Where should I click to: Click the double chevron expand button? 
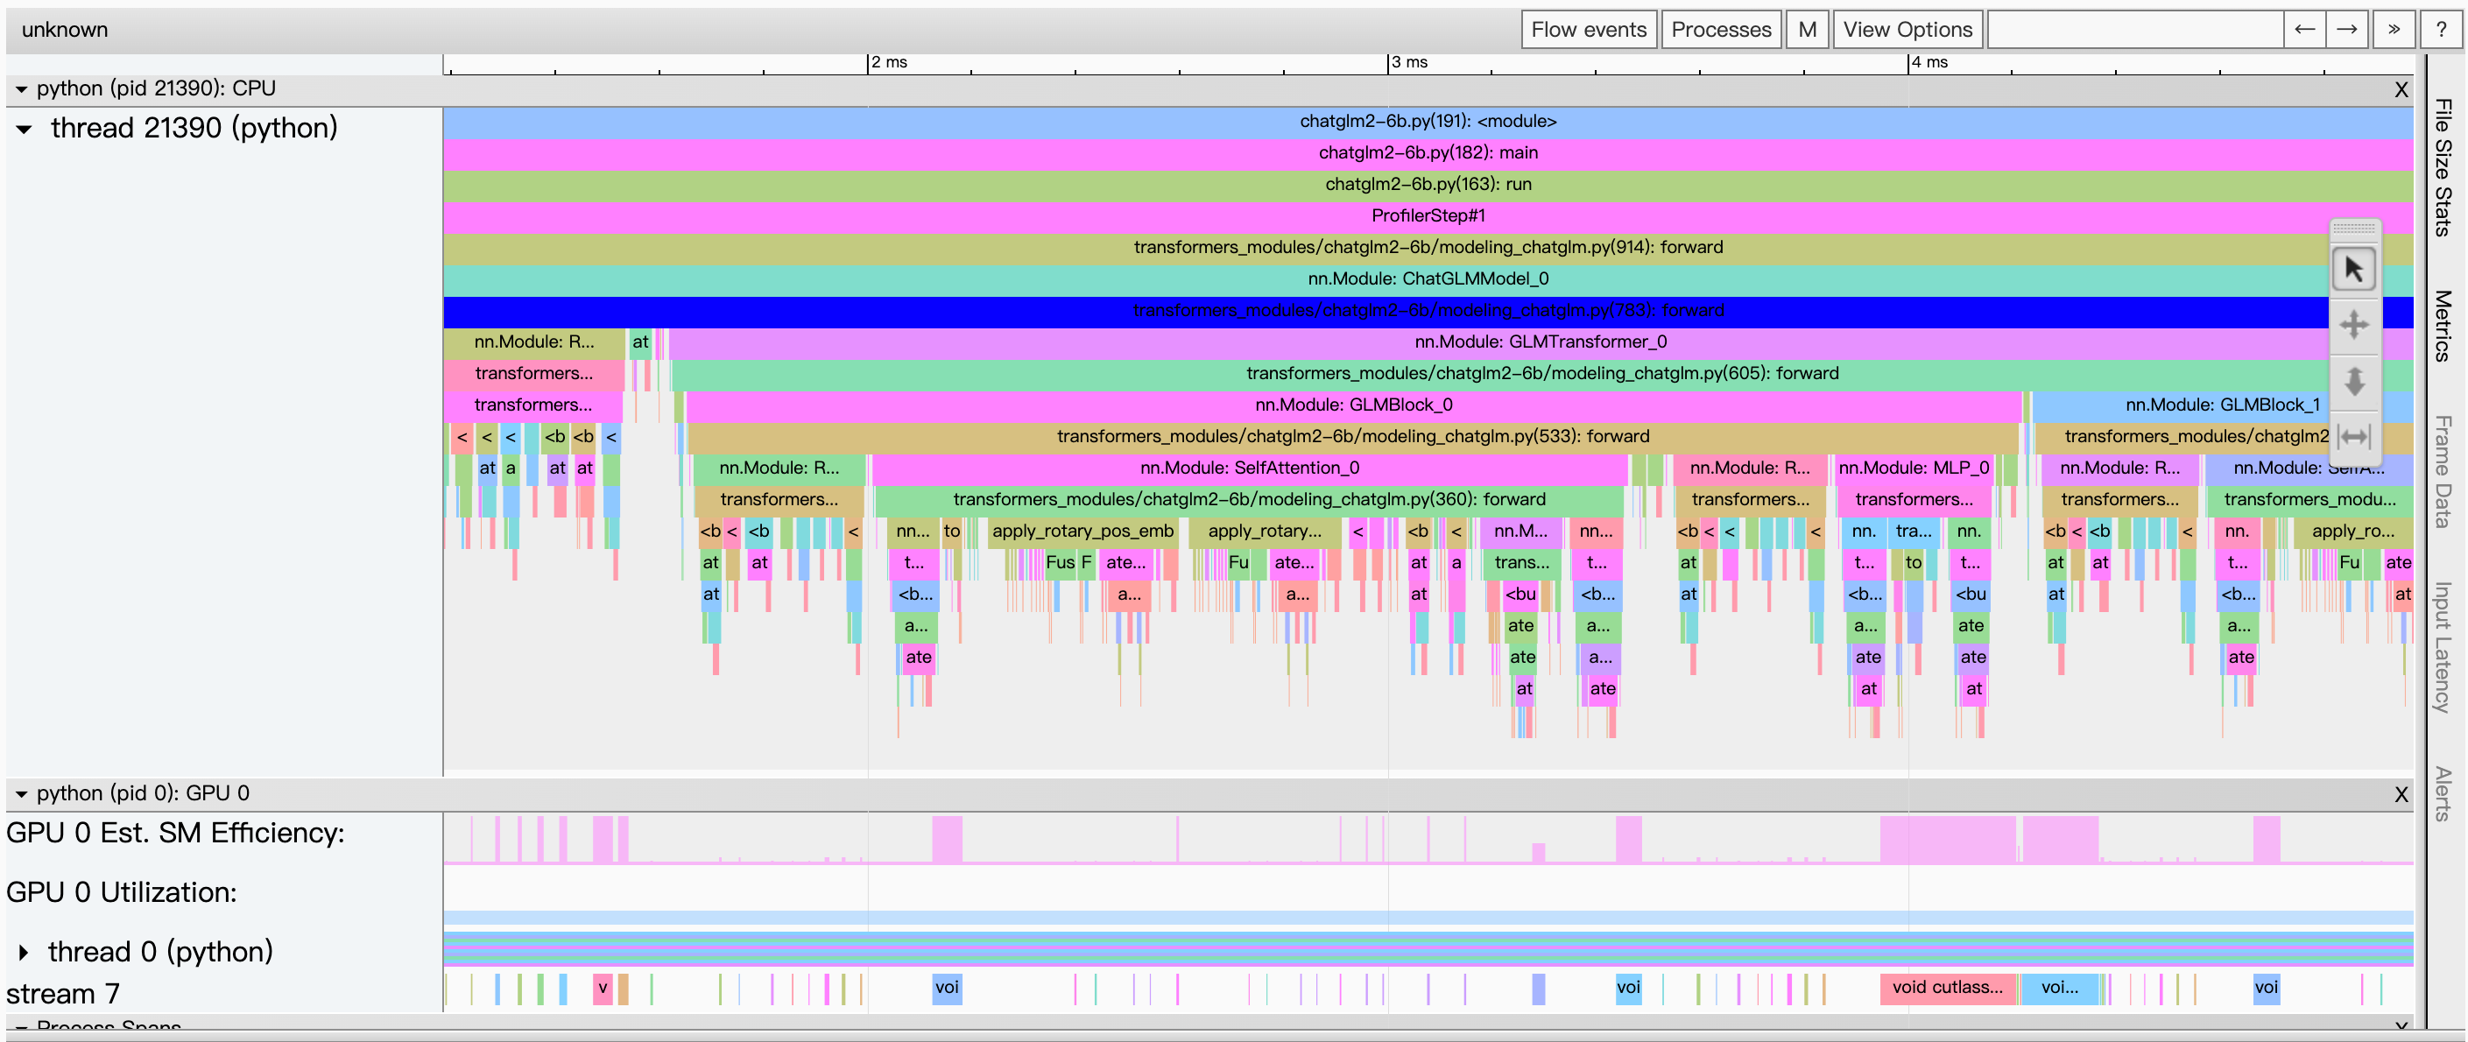tap(2394, 30)
